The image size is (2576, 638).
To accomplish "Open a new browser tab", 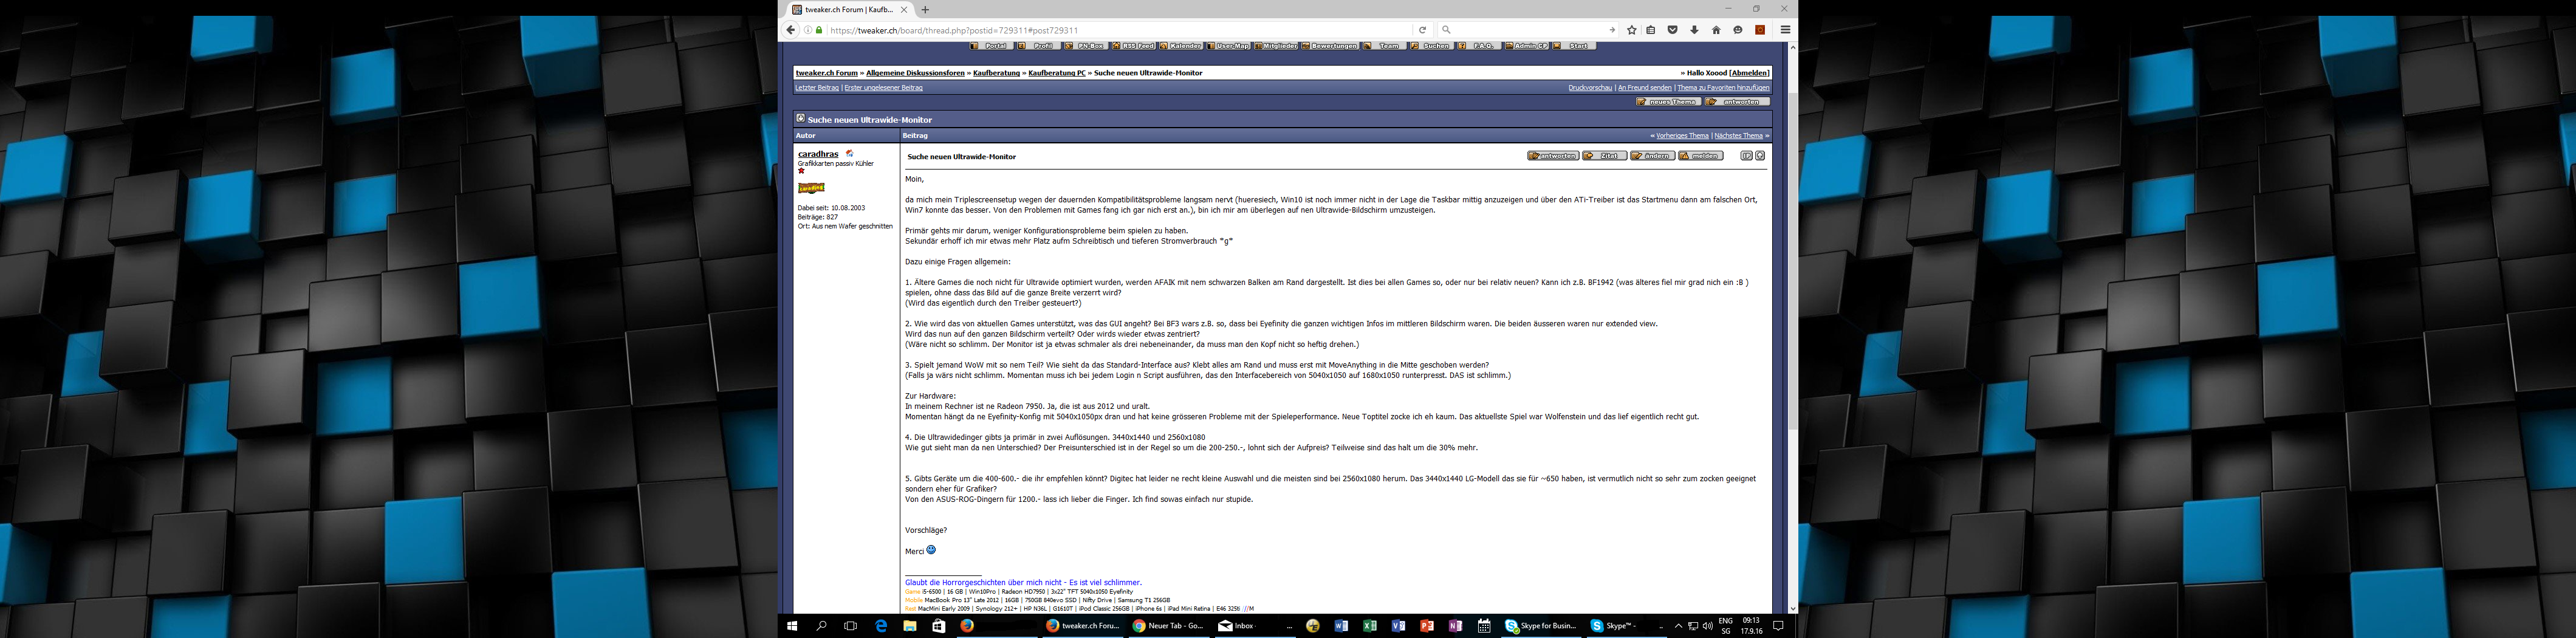I will point(925,10).
